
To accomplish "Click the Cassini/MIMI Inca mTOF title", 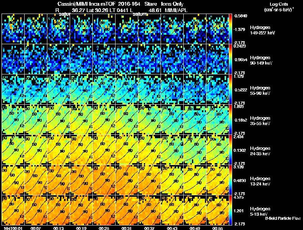I will 86,4.
